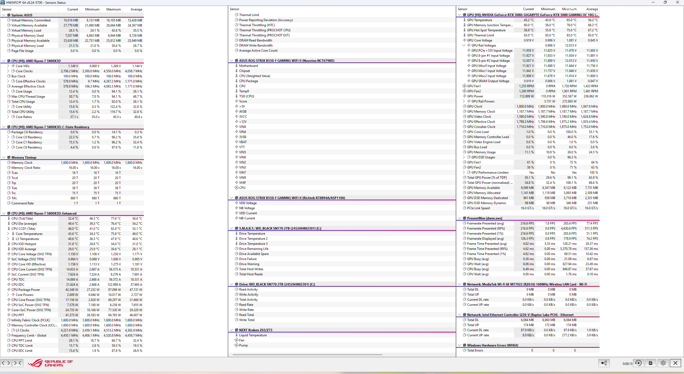Select the Bus Clock row icon
This screenshot has height=374, width=684.
[x=9, y=76]
